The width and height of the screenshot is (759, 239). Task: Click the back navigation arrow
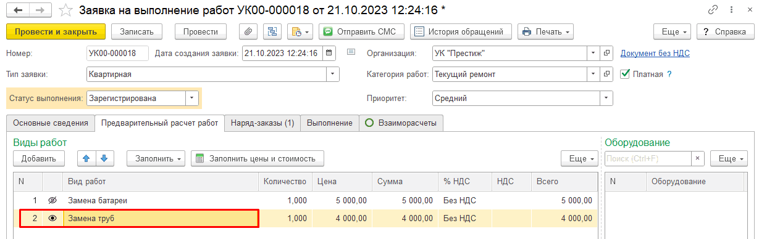tap(18, 10)
